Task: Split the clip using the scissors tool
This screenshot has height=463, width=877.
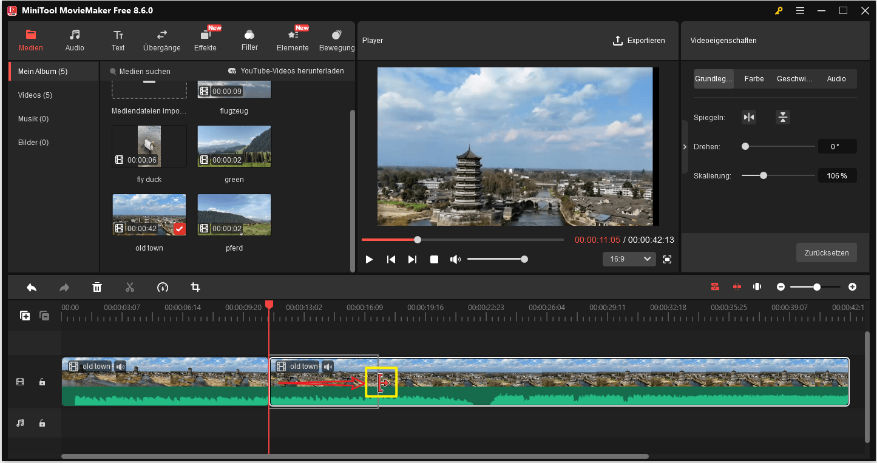Action: tap(130, 287)
